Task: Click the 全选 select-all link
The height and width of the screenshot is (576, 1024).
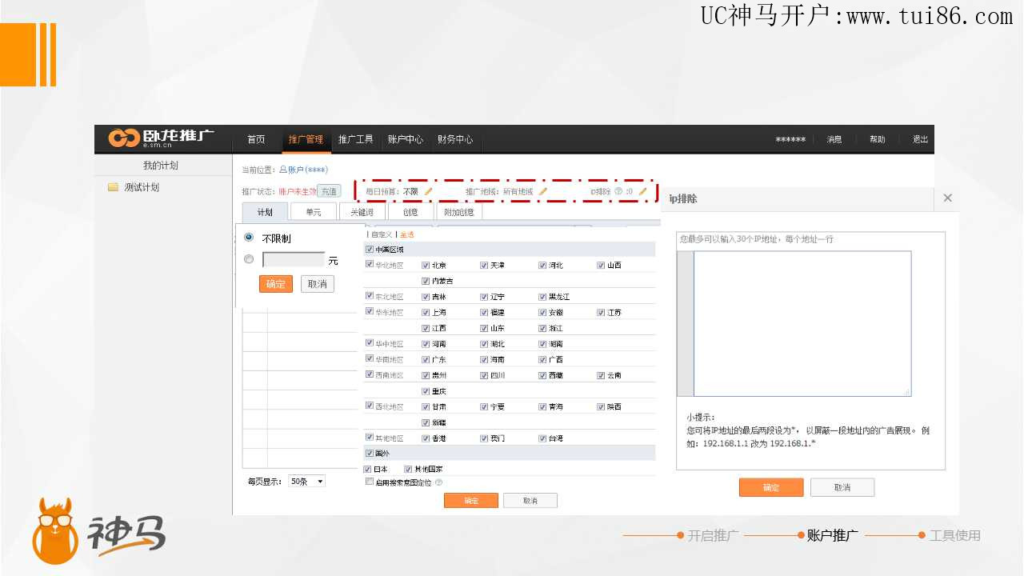Action: click(407, 234)
